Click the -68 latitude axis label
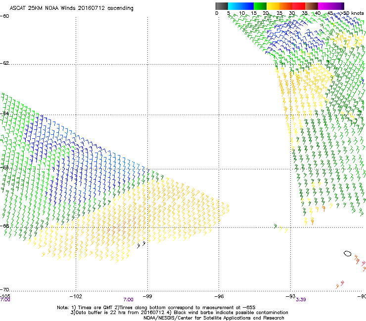This screenshot has height=321, width=366. (x=4, y=226)
